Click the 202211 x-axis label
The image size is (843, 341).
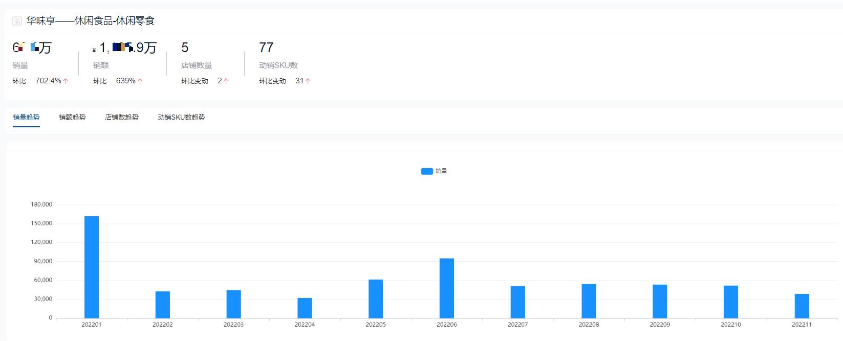pyautogui.click(x=802, y=325)
